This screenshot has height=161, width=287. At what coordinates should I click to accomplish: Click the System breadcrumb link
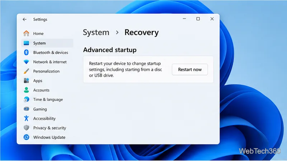point(96,33)
